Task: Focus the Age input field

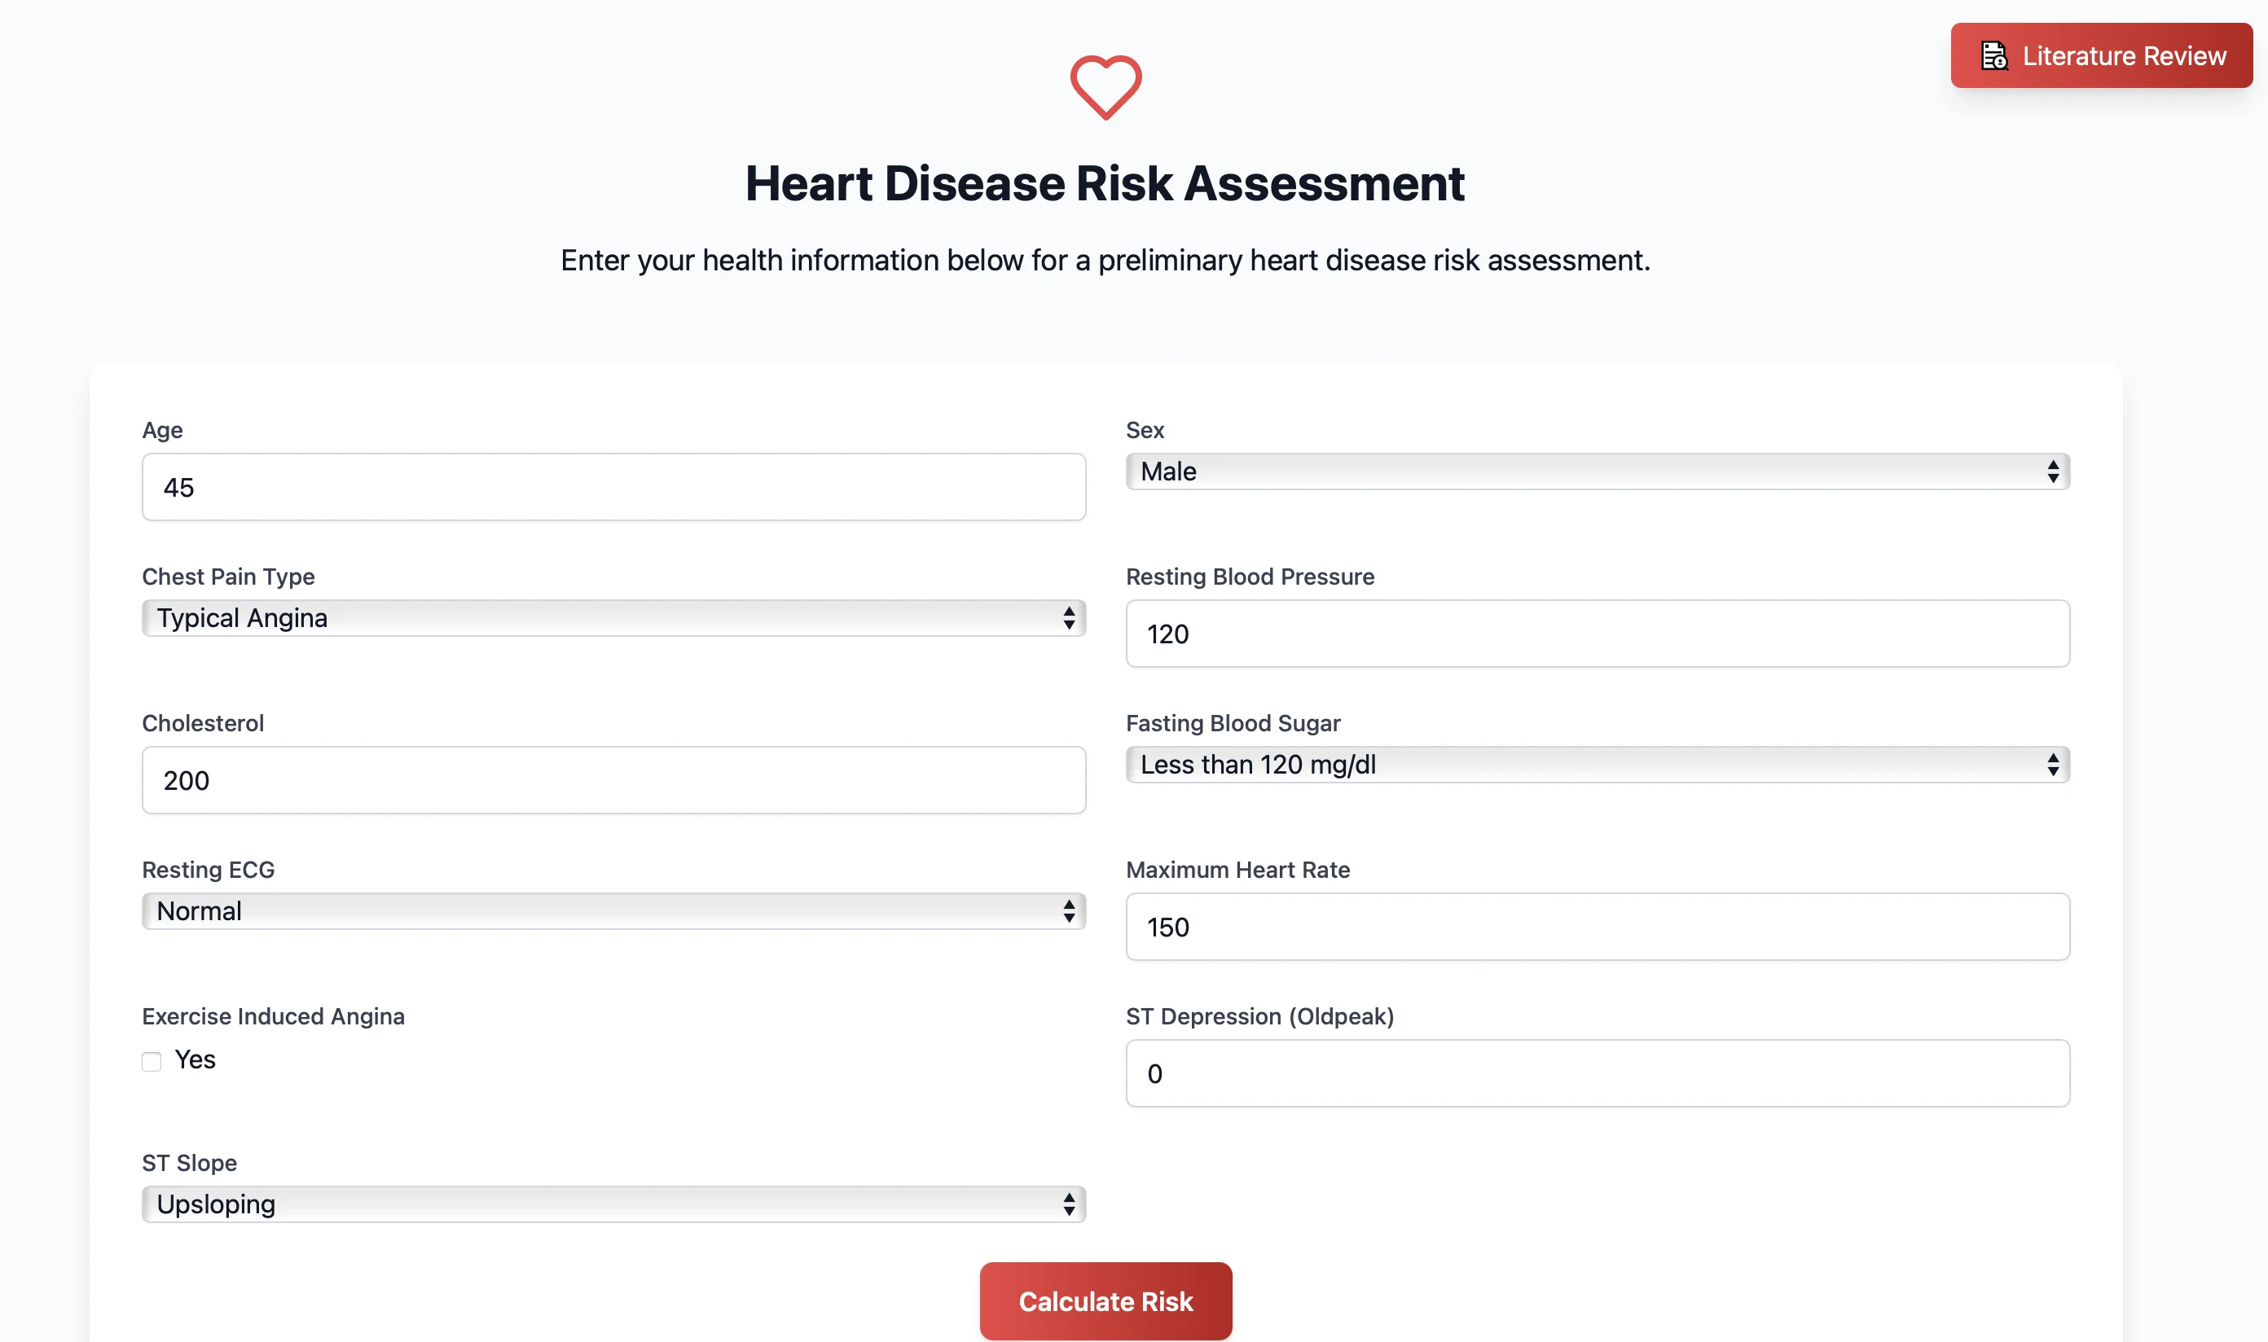Action: [613, 486]
